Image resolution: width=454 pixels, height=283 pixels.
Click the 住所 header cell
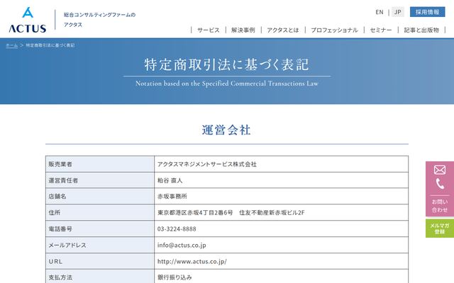(x=100, y=212)
